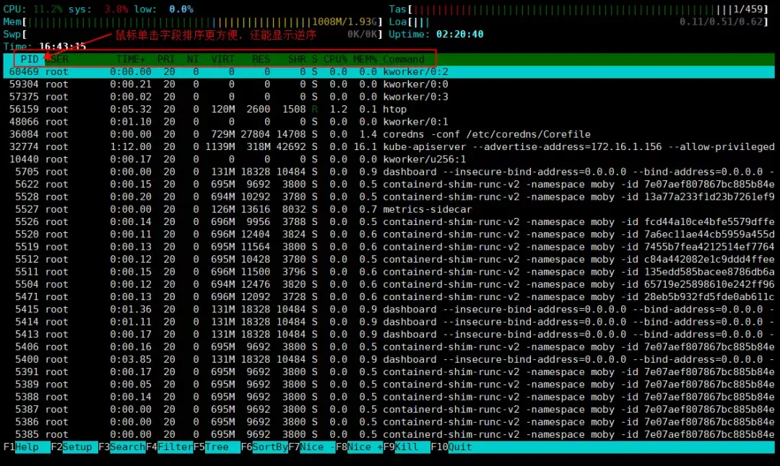This screenshot has height=466, width=780.
Task: Select the containerd-shim row with PID 5622
Action: point(389,185)
